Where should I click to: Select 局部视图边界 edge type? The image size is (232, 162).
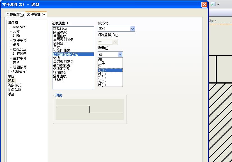[x=73, y=61]
